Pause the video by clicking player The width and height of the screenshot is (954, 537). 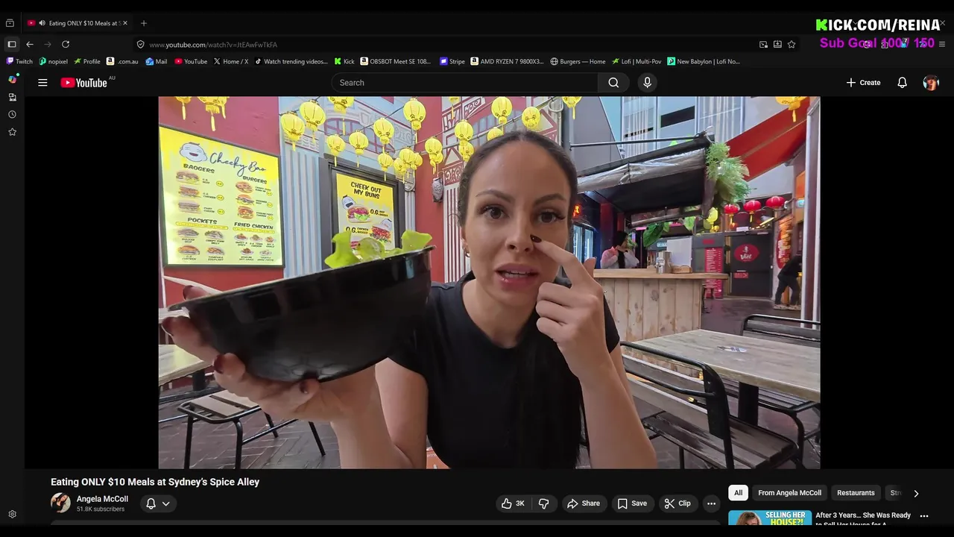[489, 283]
